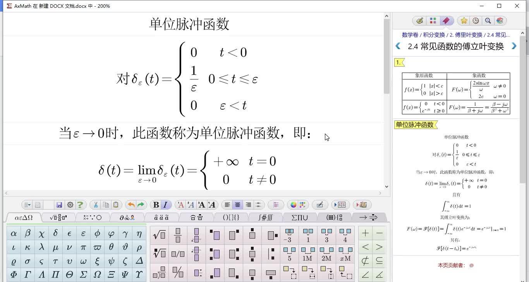Open the history clock icon
Image resolution: width=529 pixels, height=282 pixels.
tap(475, 21)
